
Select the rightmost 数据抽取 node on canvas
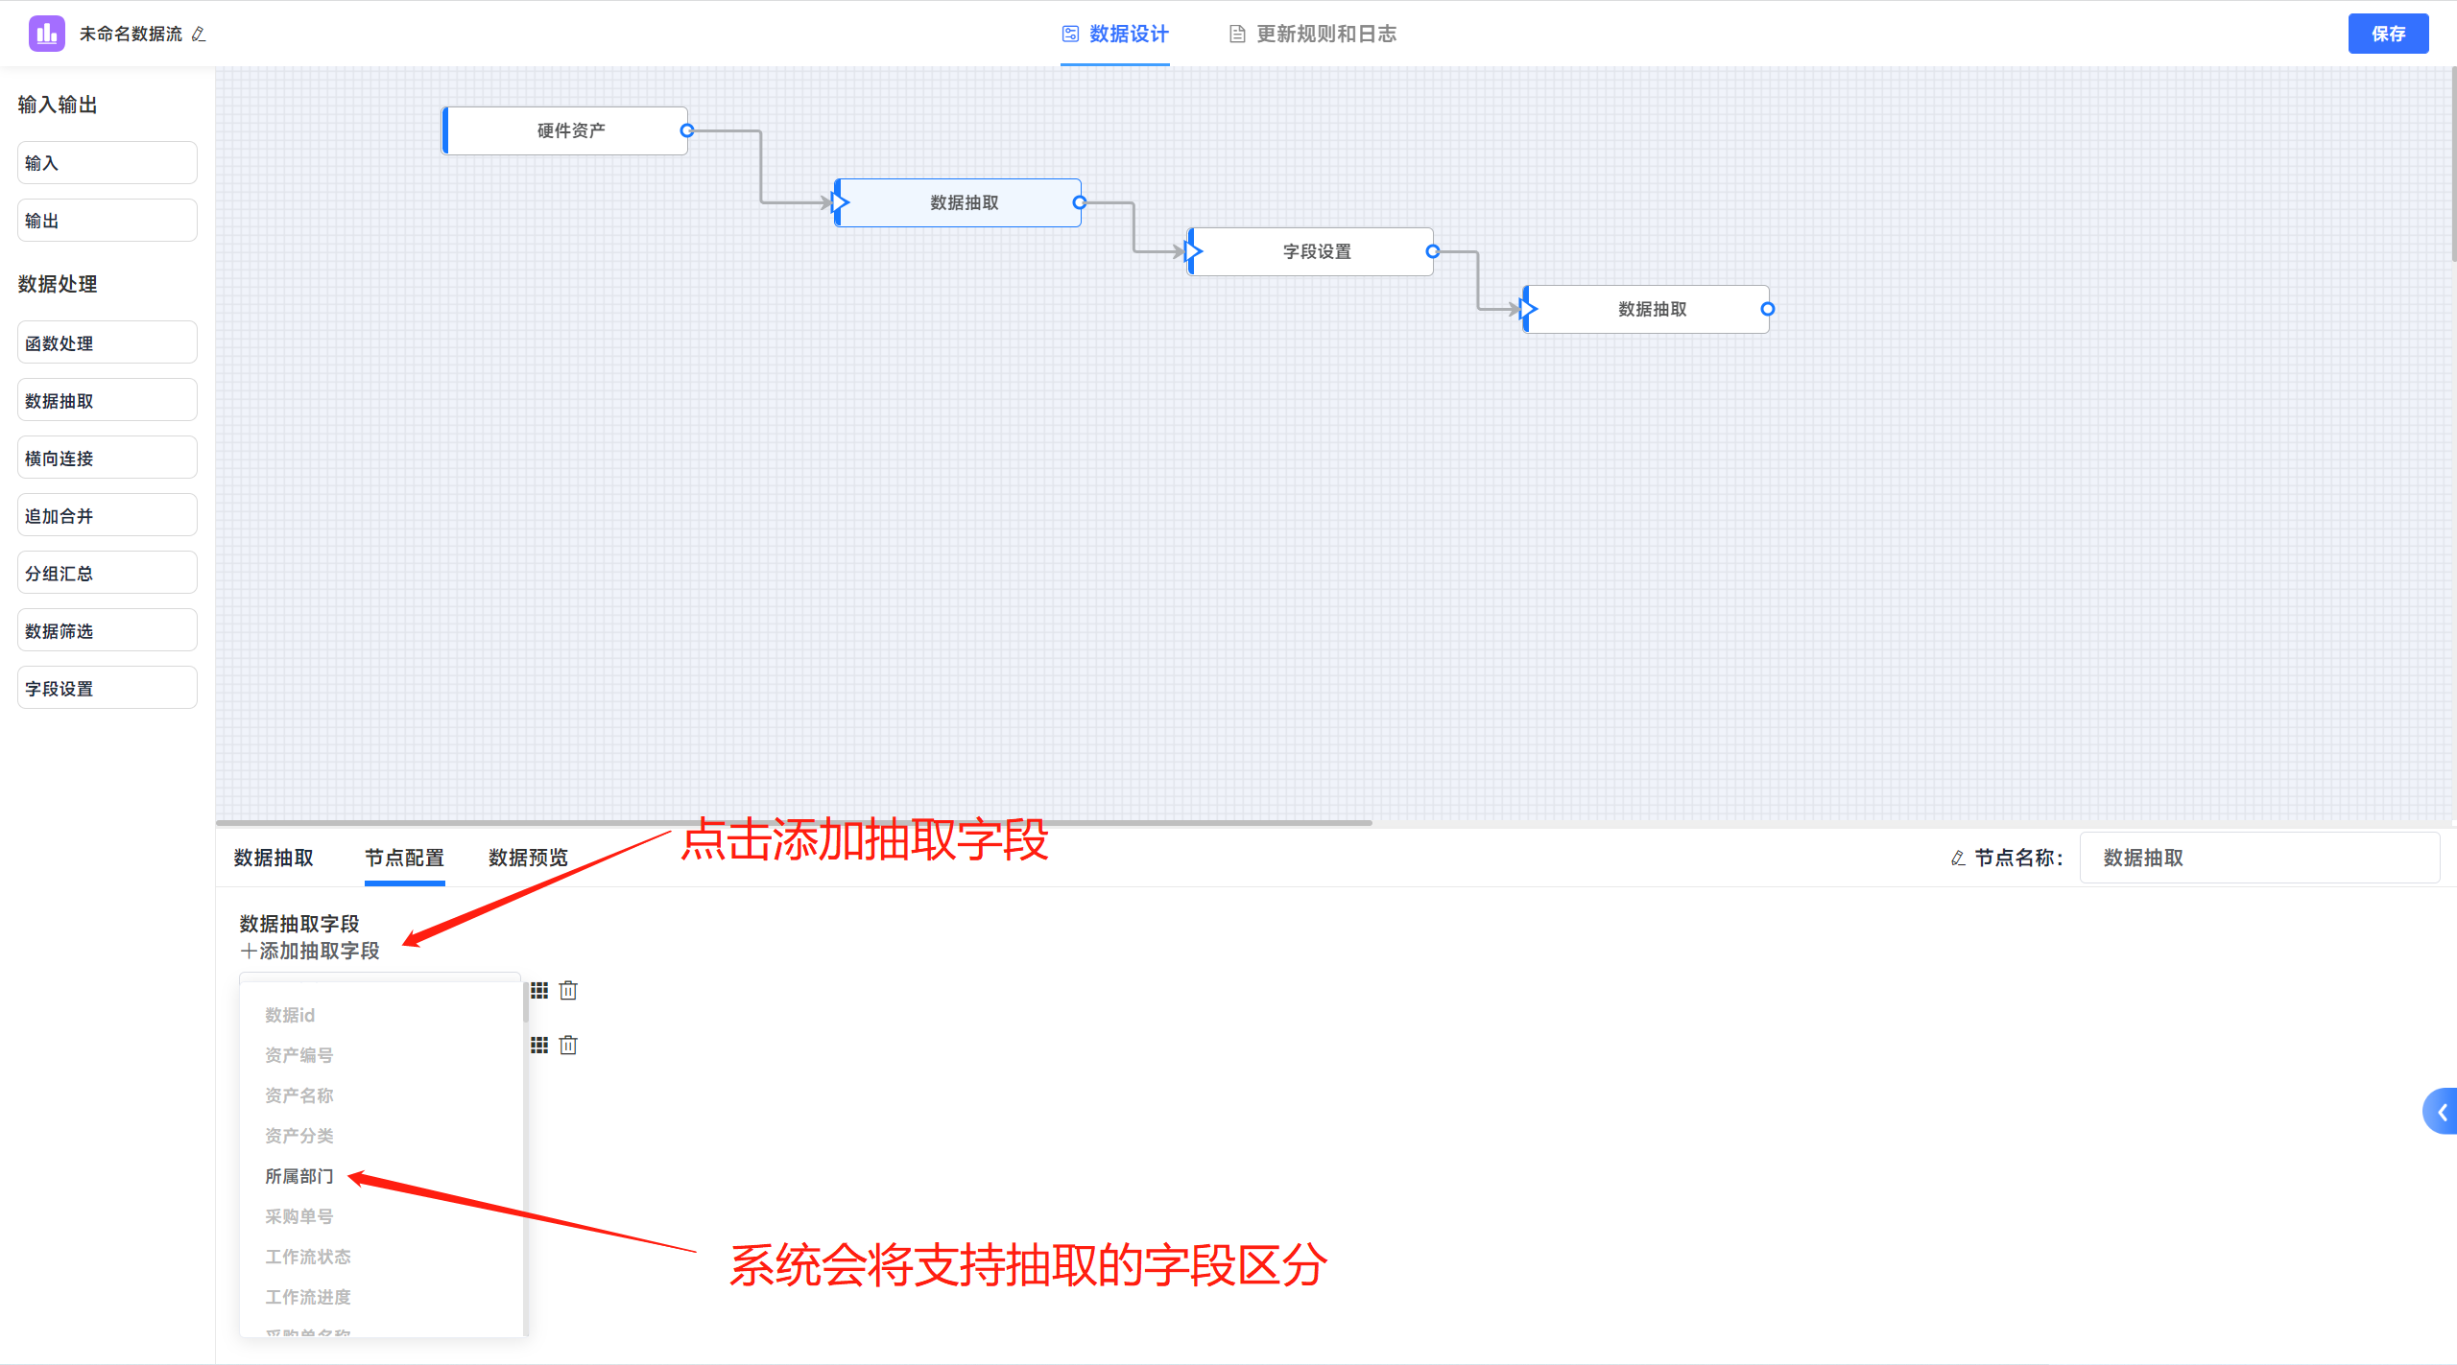tap(1646, 309)
